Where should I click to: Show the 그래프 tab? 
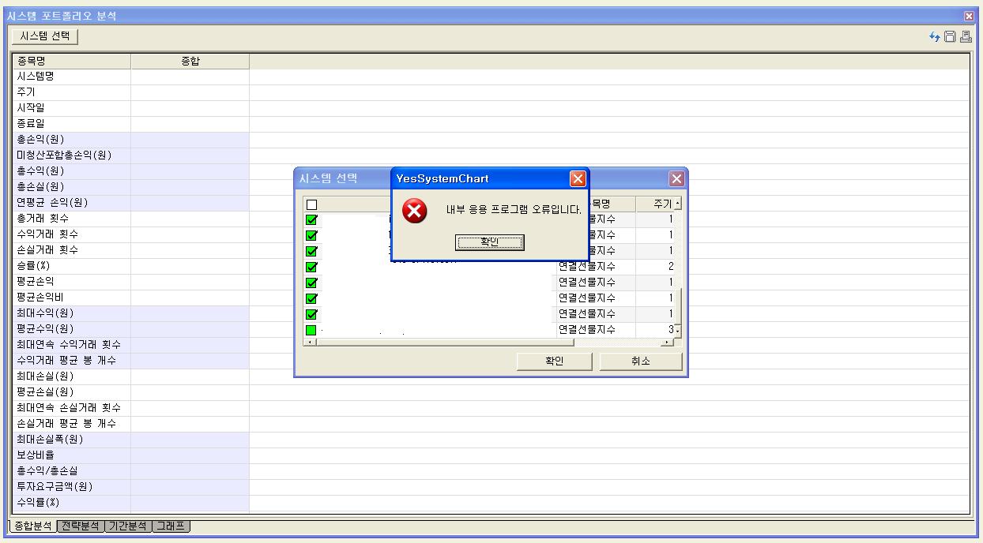(x=171, y=526)
